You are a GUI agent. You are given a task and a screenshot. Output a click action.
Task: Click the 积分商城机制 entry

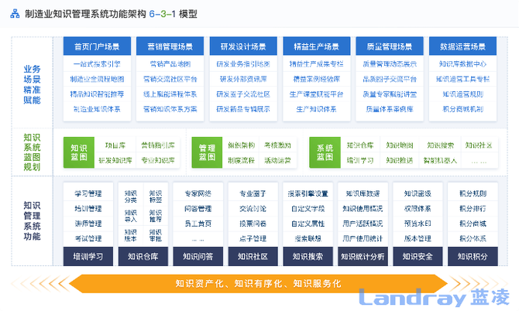pyautogui.click(x=462, y=109)
